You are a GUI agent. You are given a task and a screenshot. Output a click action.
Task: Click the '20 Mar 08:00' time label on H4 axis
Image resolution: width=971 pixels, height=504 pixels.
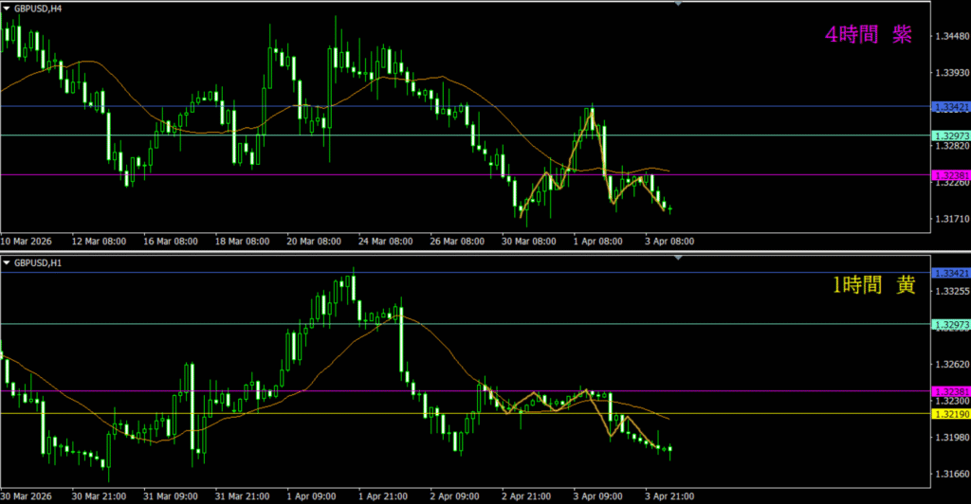click(x=314, y=242)
